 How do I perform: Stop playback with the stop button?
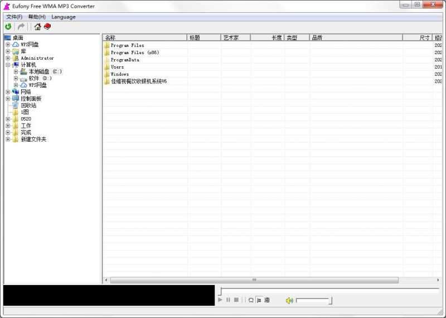236,300
